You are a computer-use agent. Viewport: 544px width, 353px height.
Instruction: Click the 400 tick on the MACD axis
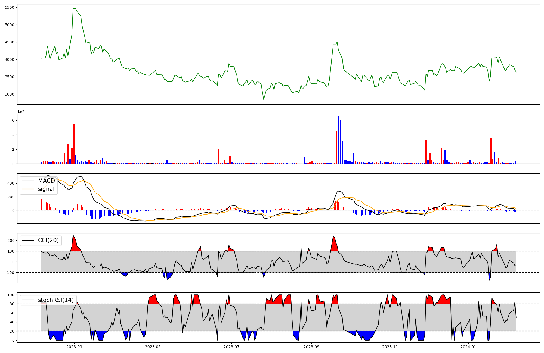11,183
